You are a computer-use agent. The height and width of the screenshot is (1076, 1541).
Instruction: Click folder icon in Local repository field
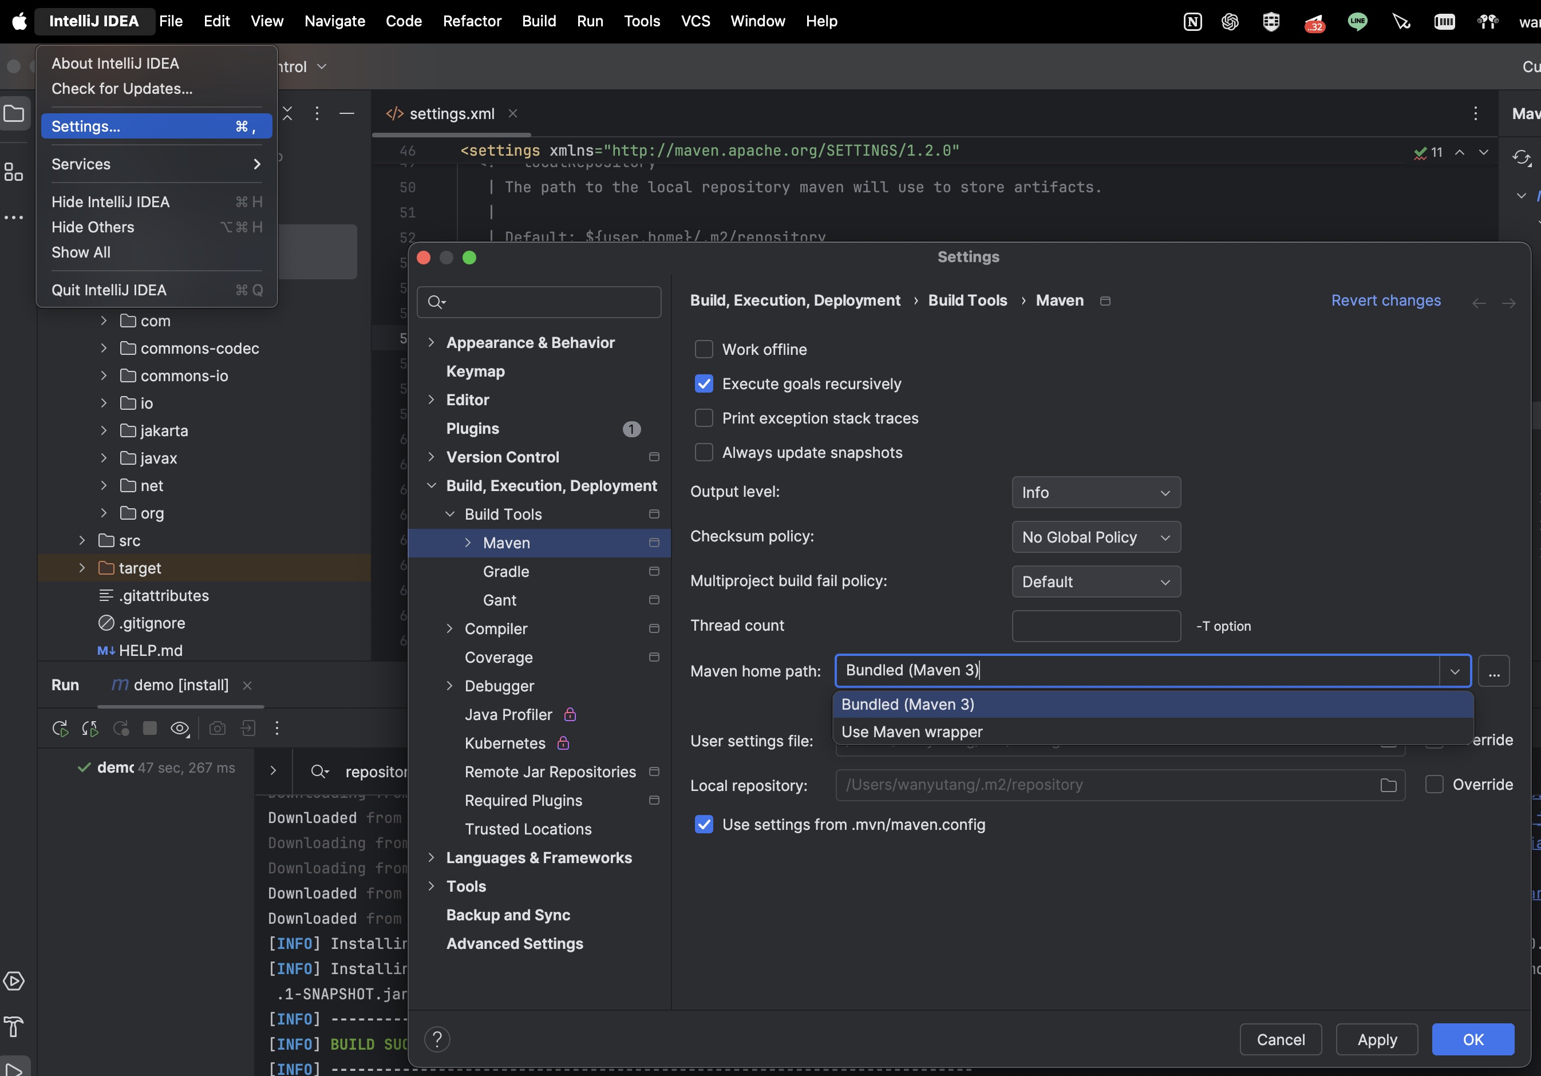click(x=1389, y=785)
